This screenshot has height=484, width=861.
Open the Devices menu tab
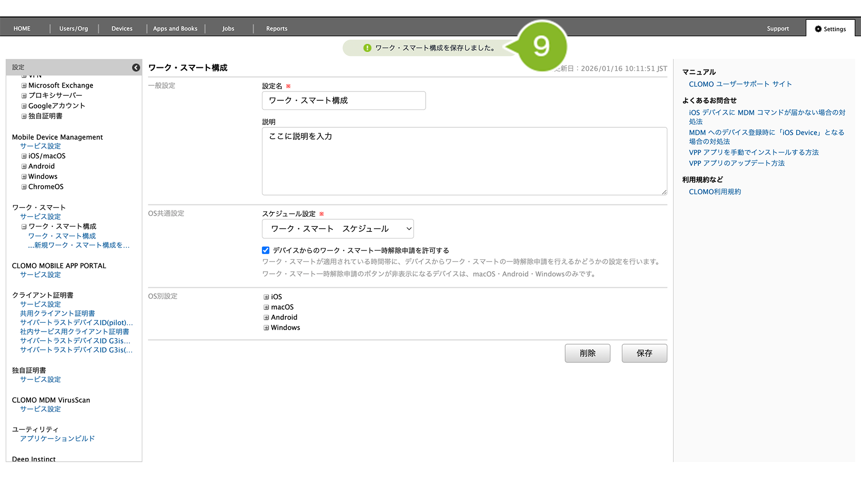tap(122, 29)
